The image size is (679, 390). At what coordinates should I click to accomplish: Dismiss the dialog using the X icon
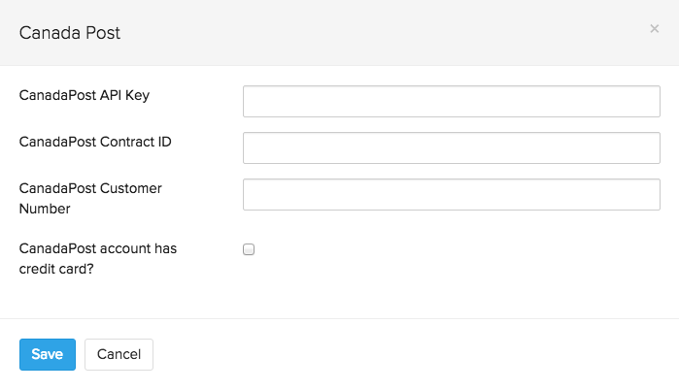click(x=654, y=29)
